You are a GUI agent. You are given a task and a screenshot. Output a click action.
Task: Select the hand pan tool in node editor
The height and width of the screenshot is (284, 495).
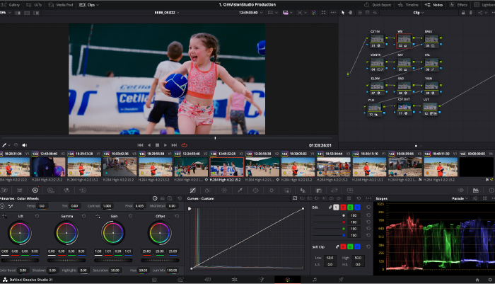pos(351,13)
